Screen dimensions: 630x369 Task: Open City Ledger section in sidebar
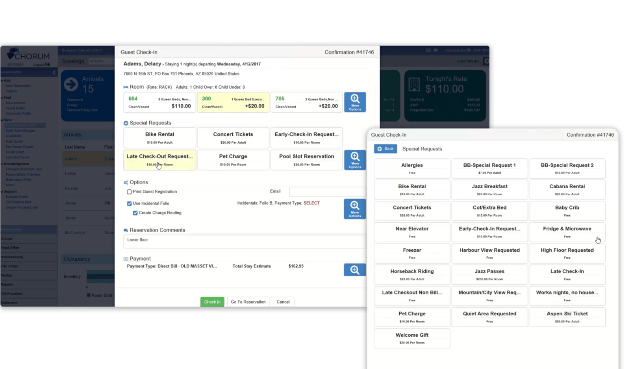(29, 266)
